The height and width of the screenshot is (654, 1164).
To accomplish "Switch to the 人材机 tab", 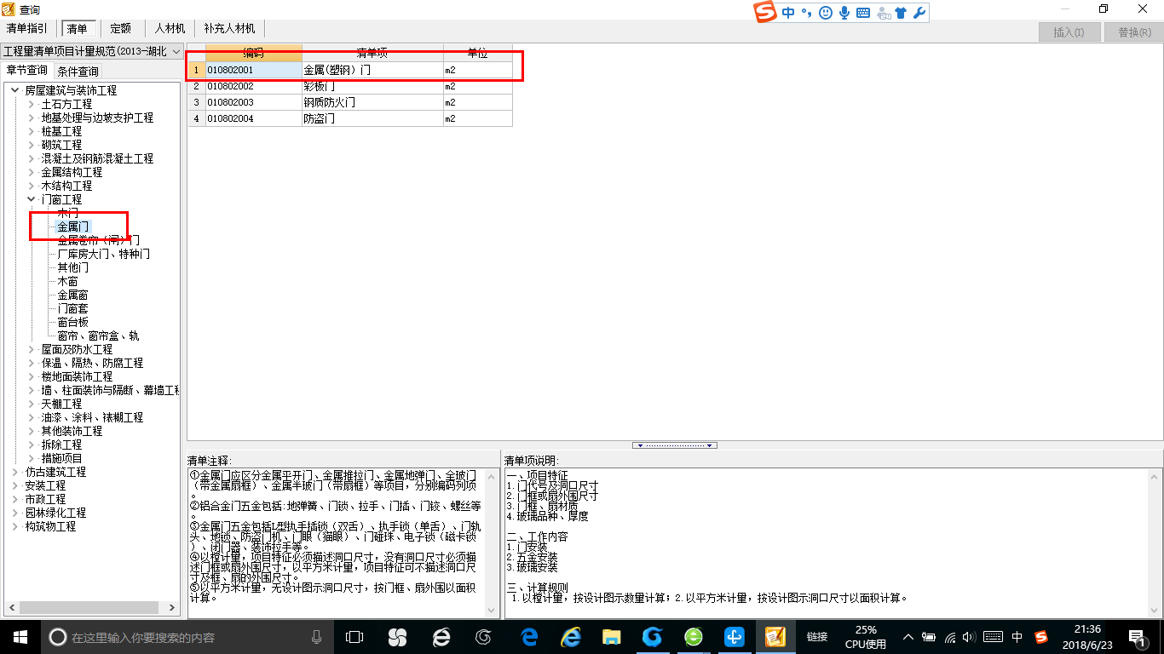I will click(x=170, y=29).
